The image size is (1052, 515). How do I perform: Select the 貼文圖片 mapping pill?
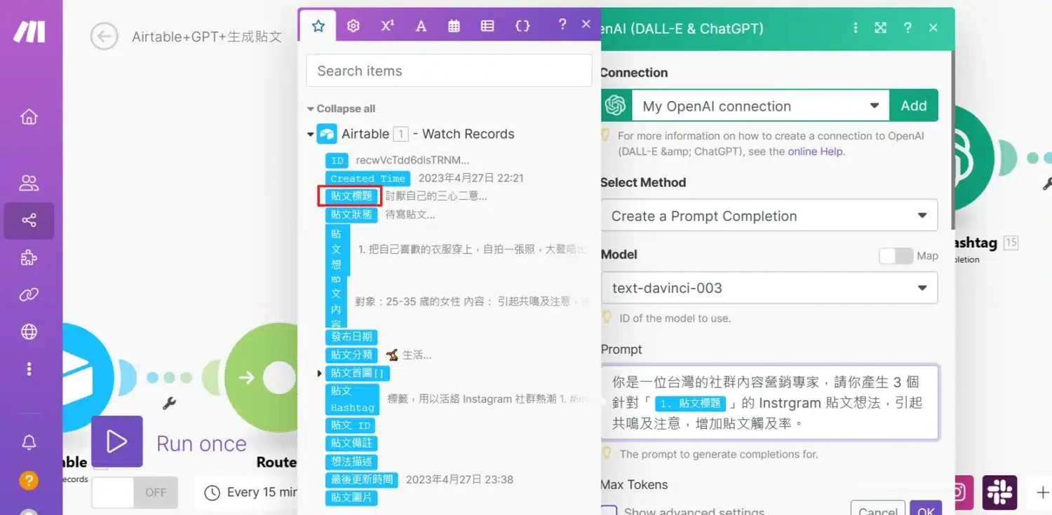click(351, 498)
